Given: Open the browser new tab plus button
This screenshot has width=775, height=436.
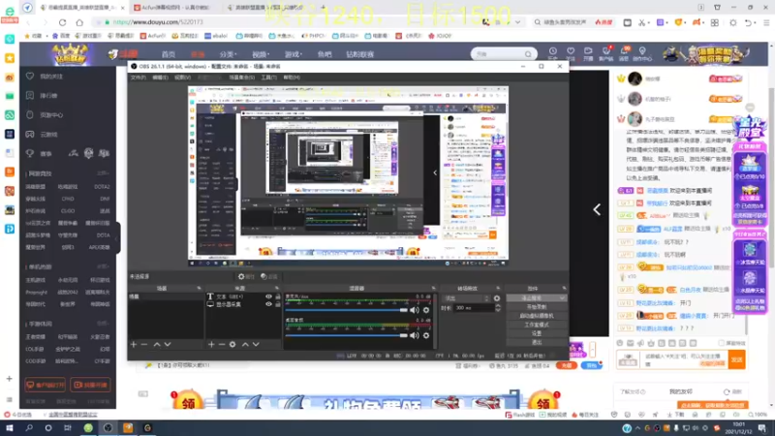Looking at the screenshot, I should point(324,8).
